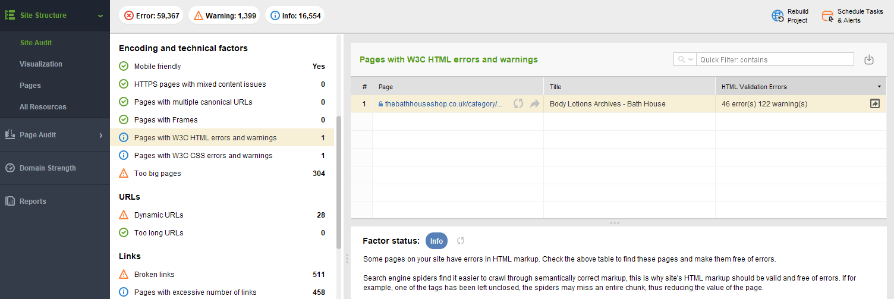
Task: Open the Quick Filter search dropdown arrow
Action: (691, 59)
